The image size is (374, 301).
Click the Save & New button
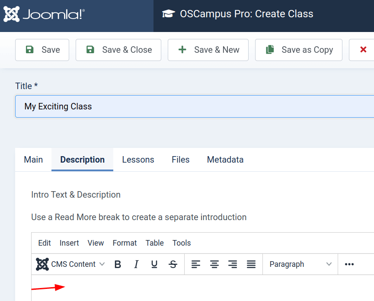(208, 50)
